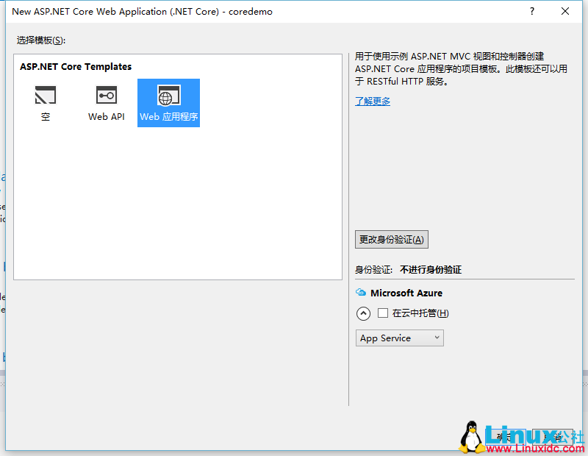Click the Microsoft Azure cloud icon

click(361, 292)
